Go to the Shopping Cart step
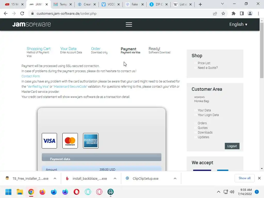Viewport: 264px width, 198px height. click(39, 49)
